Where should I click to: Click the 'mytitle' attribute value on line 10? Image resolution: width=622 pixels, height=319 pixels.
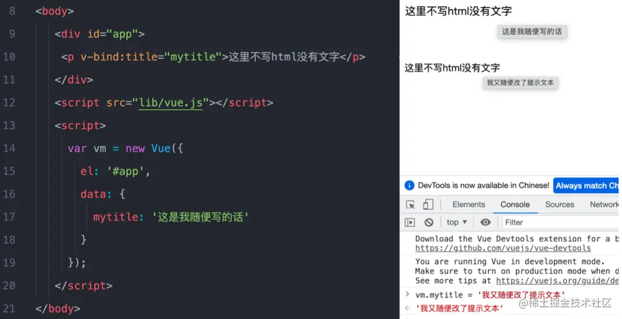(193, 57)
